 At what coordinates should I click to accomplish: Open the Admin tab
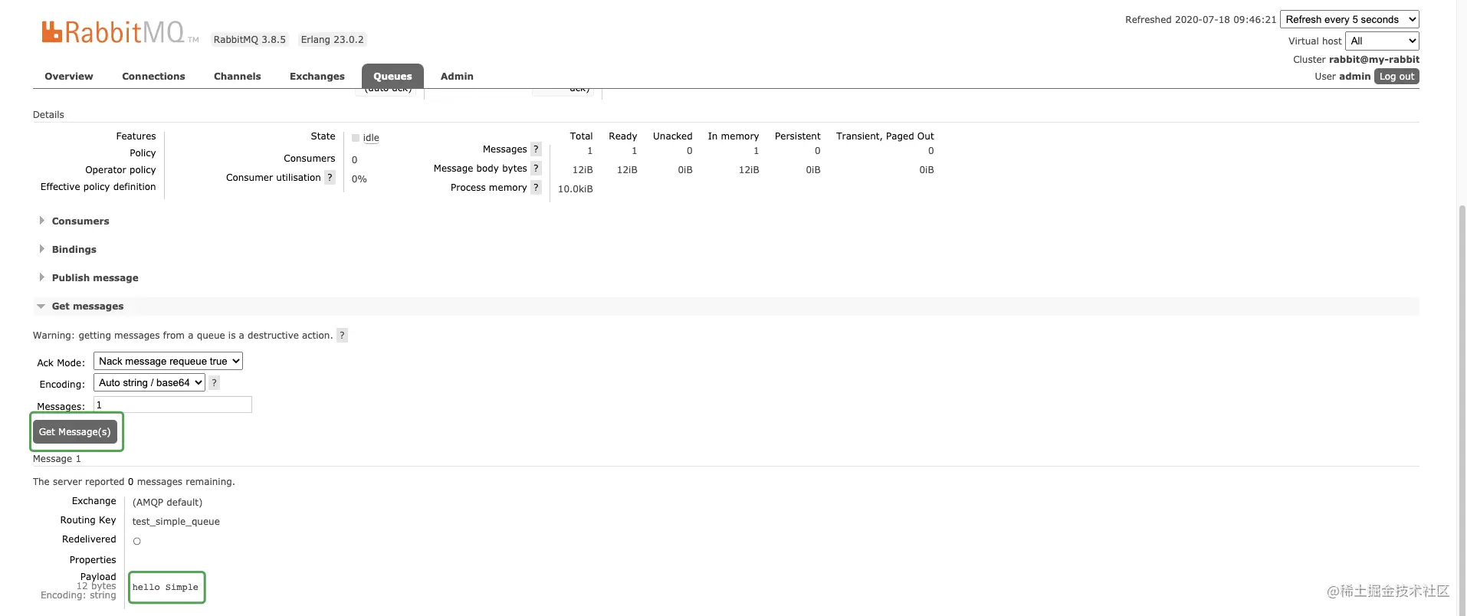(457, 77)
